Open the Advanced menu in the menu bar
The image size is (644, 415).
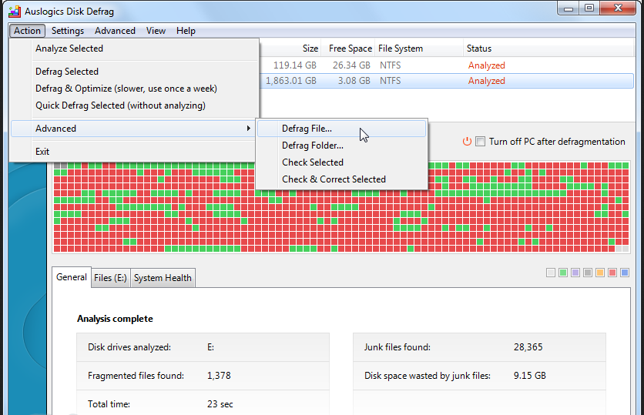tap(115, 31)
